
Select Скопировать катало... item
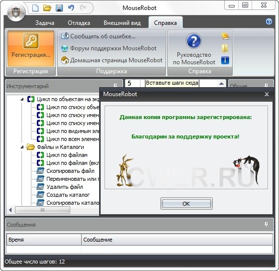pyautogui.click(x=73, y=203)
